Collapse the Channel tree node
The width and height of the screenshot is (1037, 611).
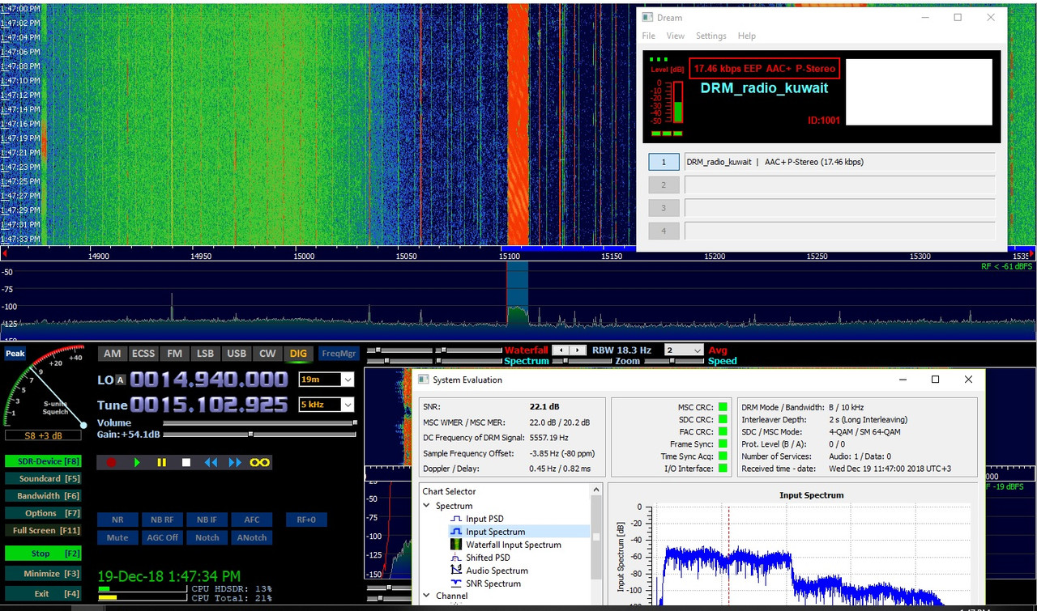click(427, 596)
